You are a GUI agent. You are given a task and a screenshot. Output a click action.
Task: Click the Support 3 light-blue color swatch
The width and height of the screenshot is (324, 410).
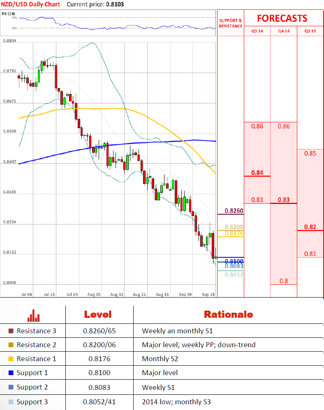pyautogui.click(x=11, y=402)
